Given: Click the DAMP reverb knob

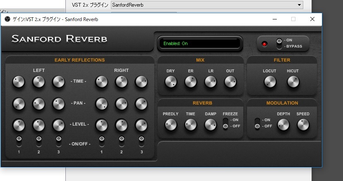Looking at the screenshot, I should point(211,125).
